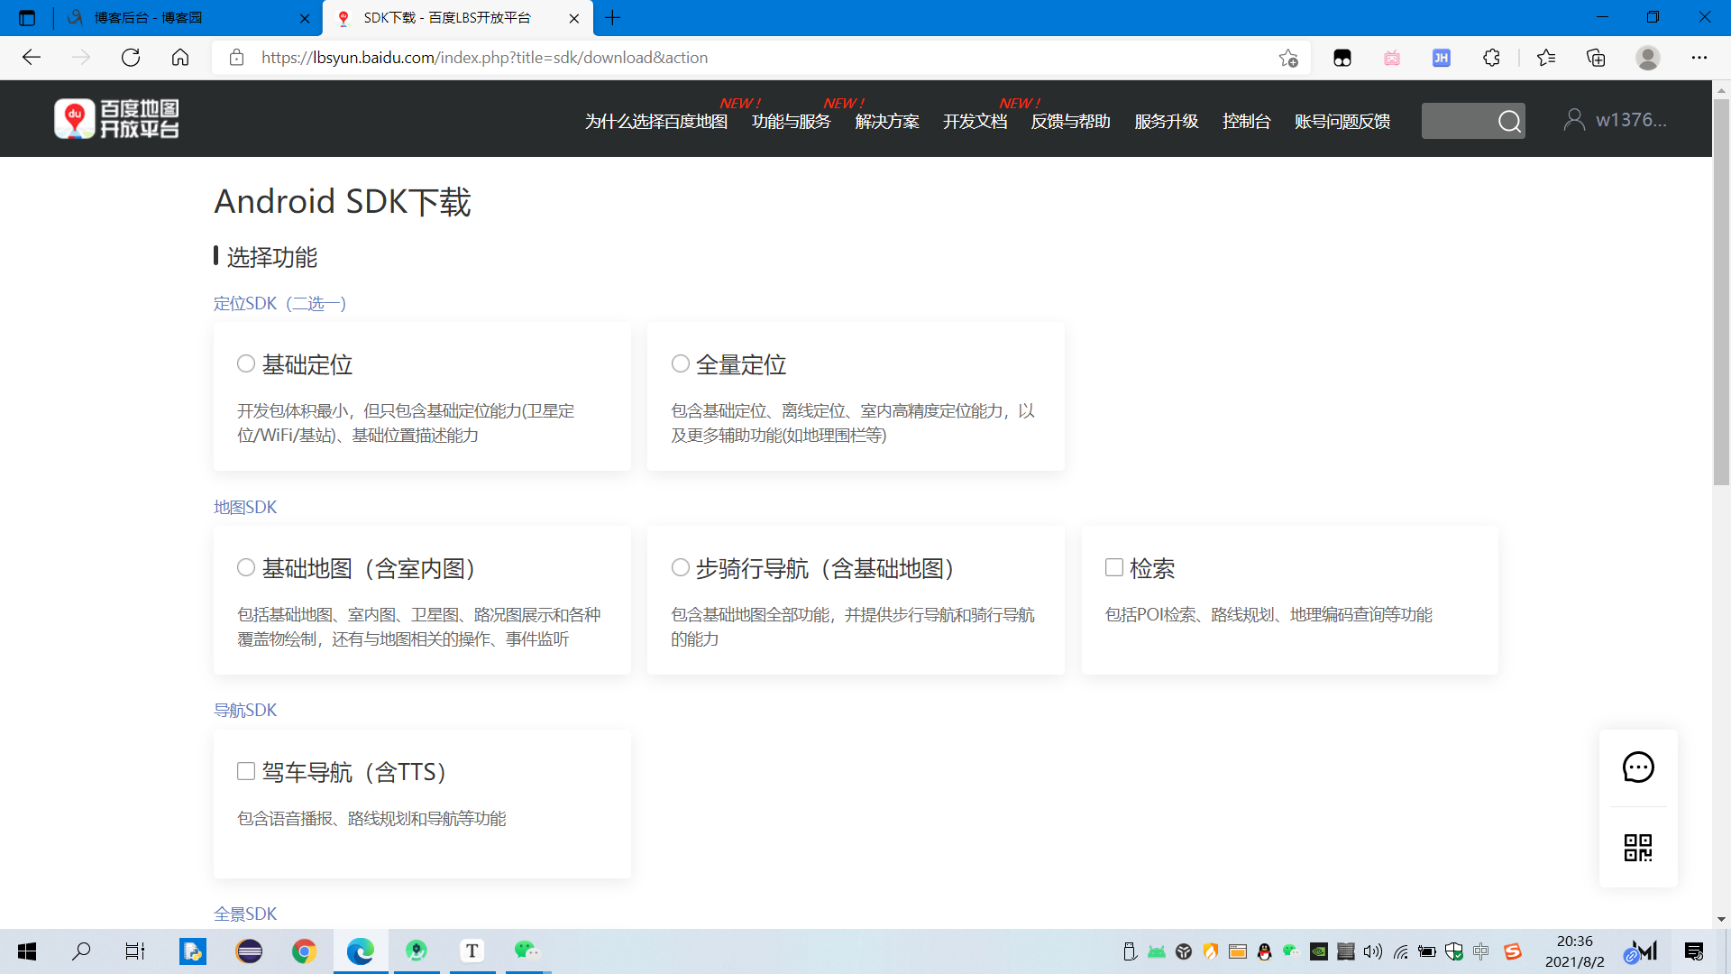Open the 功能与服务 navigation menu
Viewport: 1731px width, 974px height.
791,121
